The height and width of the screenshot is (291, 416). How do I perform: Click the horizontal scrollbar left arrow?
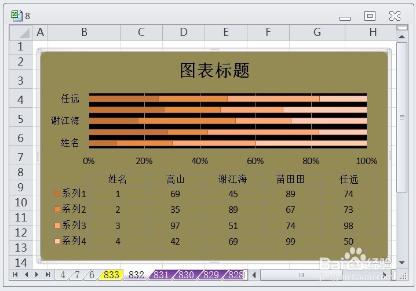point(254,275)
